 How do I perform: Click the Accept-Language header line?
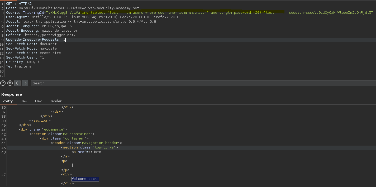(x=39, y=26)
